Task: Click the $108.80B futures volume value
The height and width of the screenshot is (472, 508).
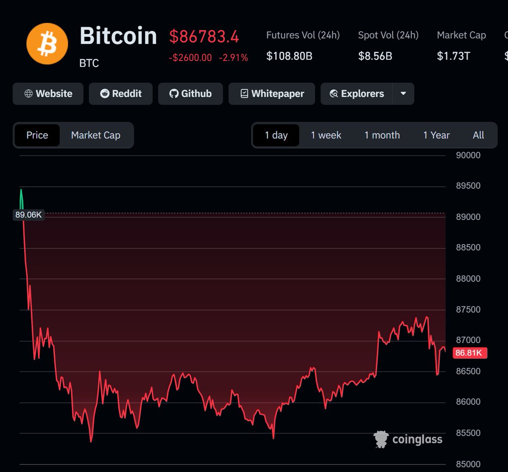Action: [289, 56]
